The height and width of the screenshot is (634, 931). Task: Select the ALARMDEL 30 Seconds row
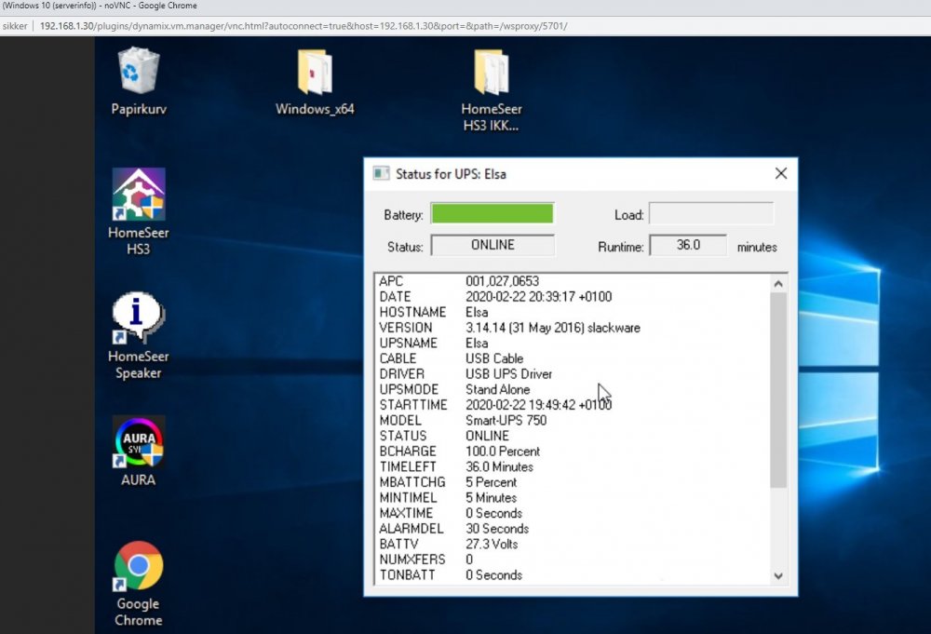(573, 529)
